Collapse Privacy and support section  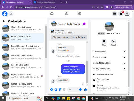109,69
